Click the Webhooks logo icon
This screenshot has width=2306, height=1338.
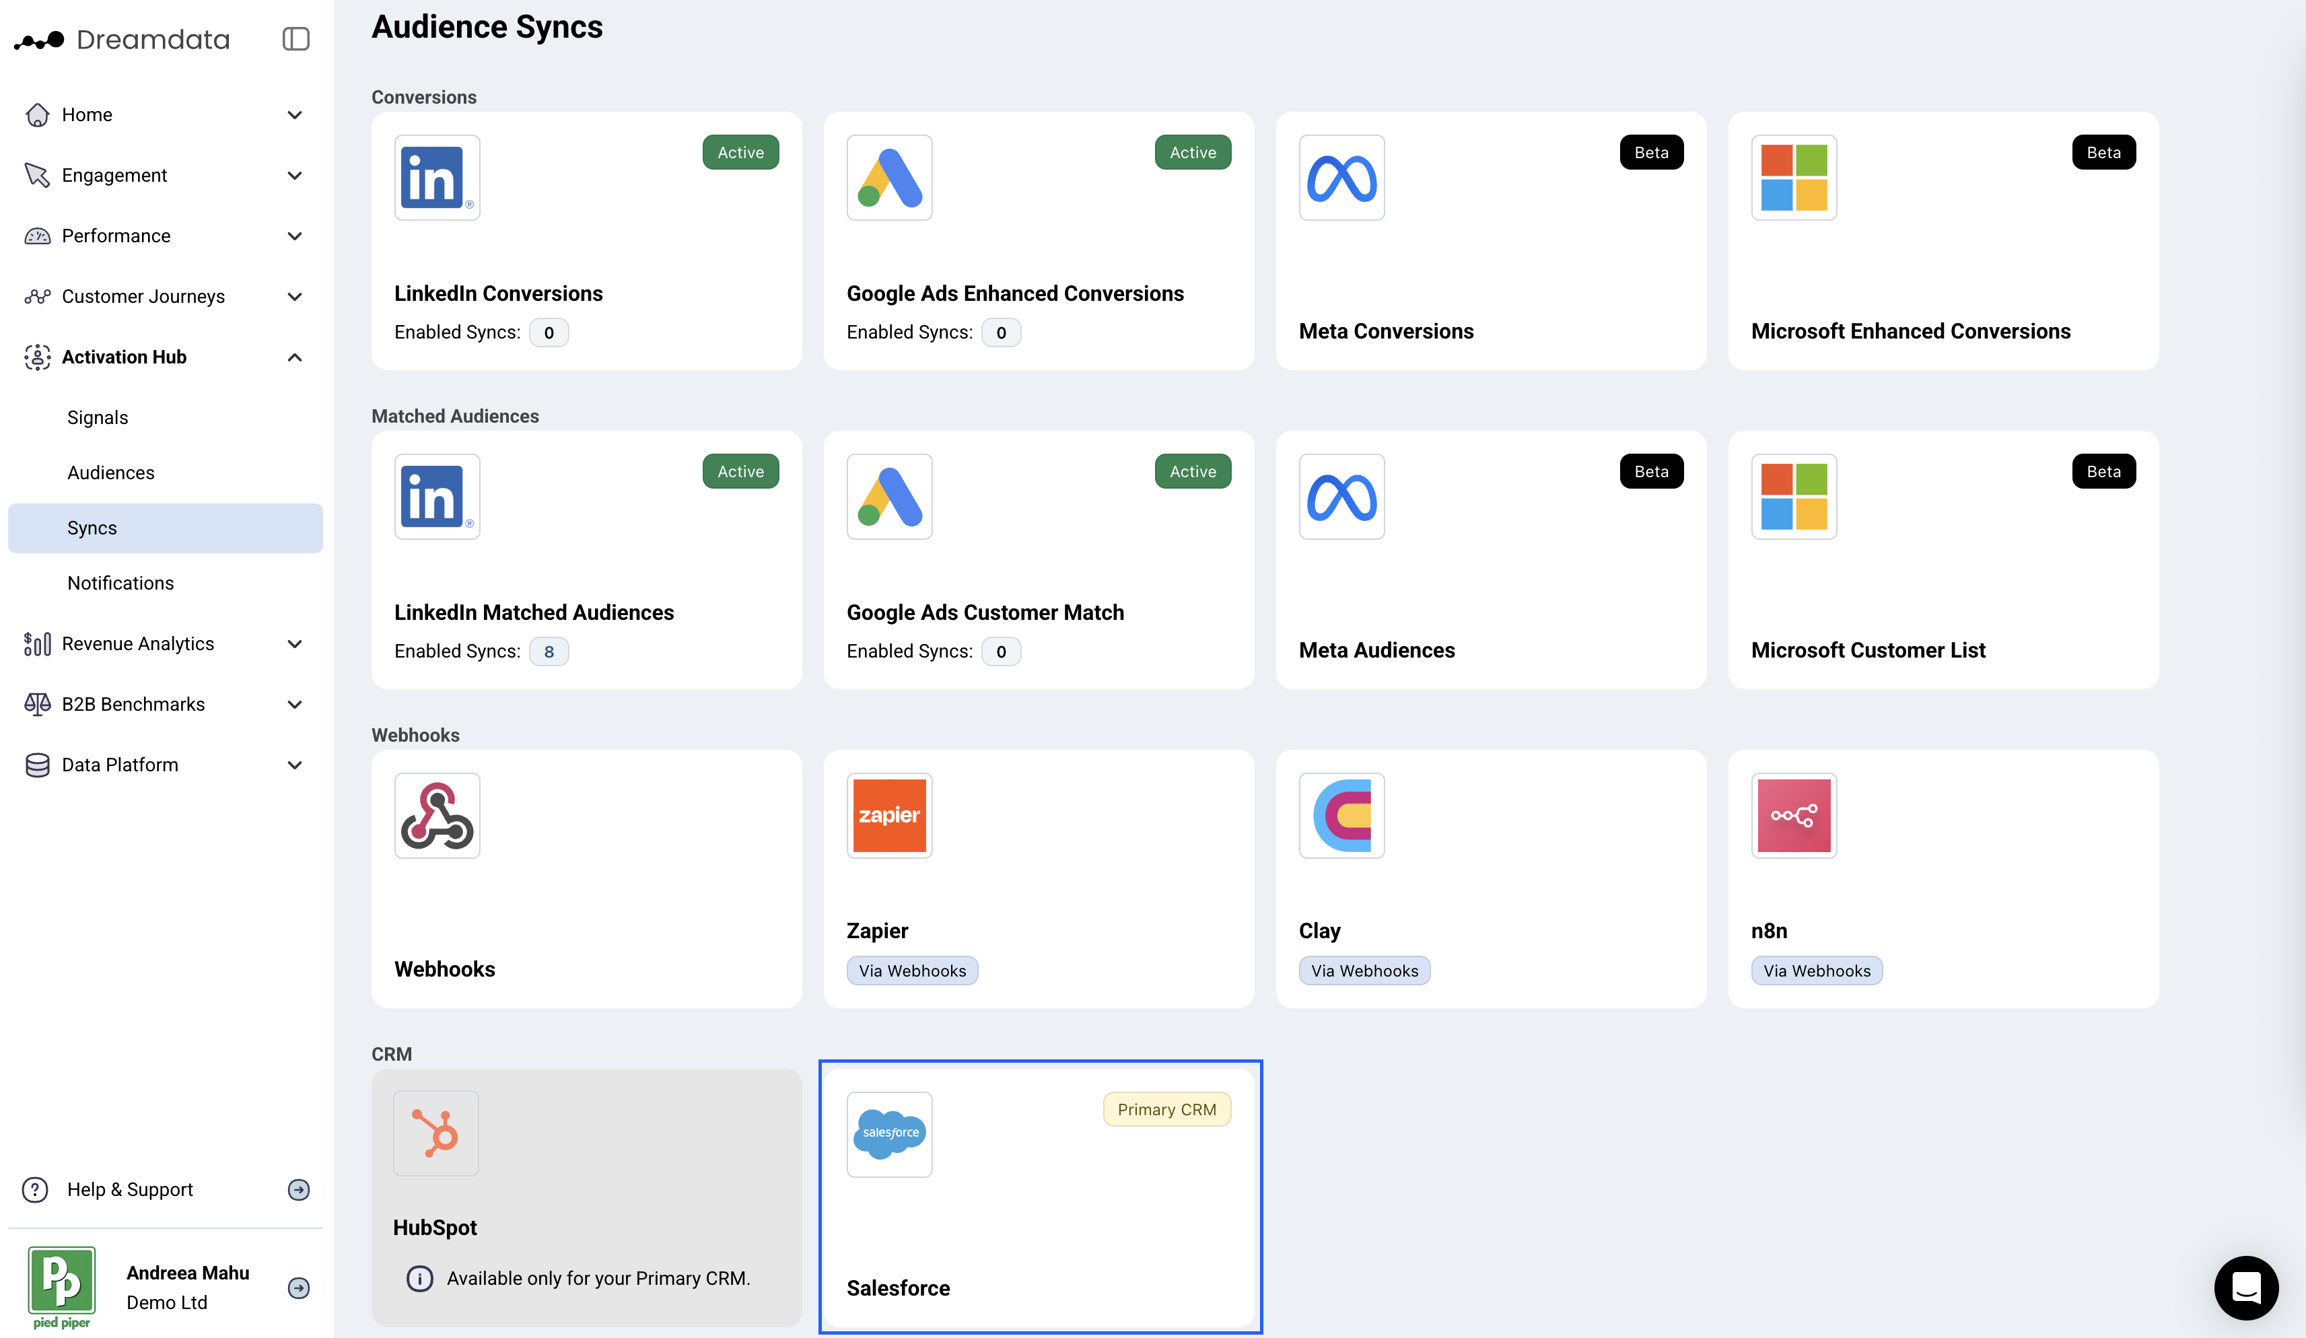(x=436, y=816)
